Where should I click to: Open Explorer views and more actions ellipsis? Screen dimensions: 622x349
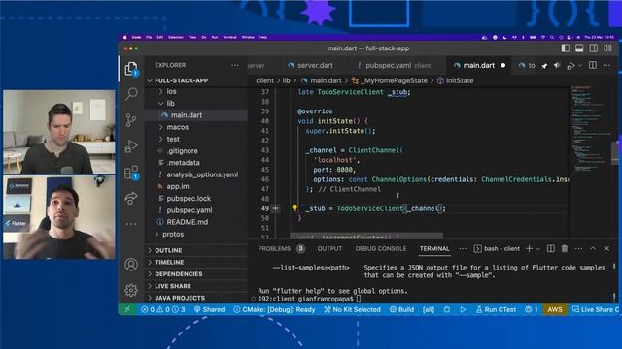click(235, 65)
